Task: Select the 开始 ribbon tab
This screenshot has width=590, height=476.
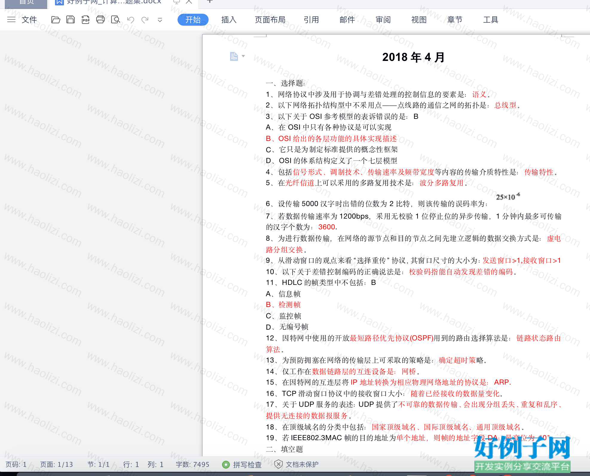Action: pos(193,20)
